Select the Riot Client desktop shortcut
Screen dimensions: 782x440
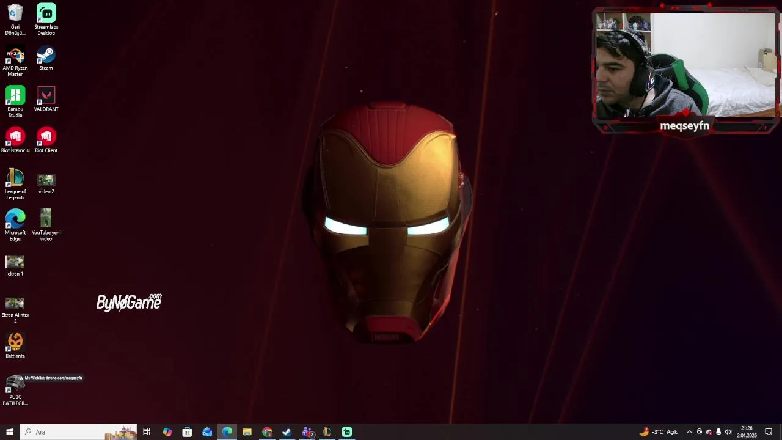click(x=46, y=141)
